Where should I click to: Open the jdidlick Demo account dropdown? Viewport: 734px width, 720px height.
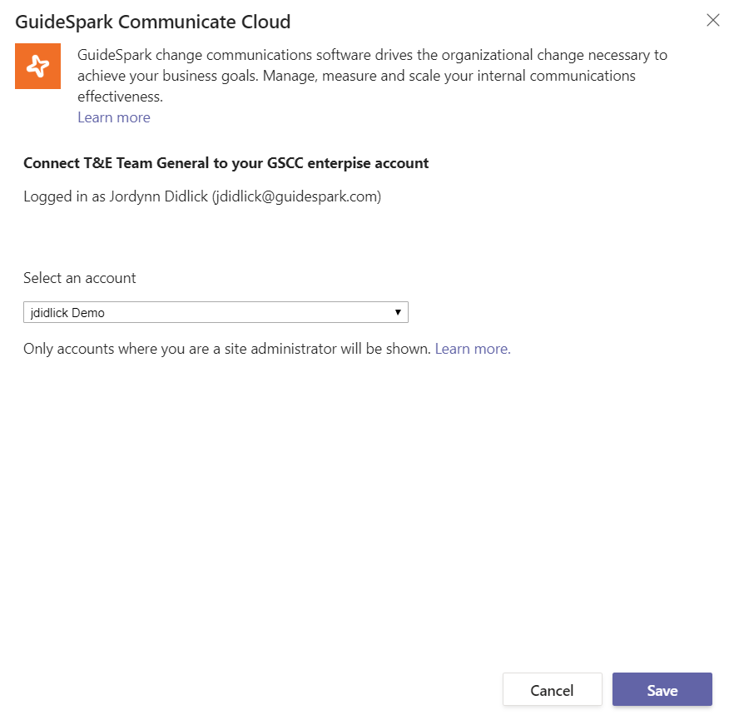click(216, 313)
